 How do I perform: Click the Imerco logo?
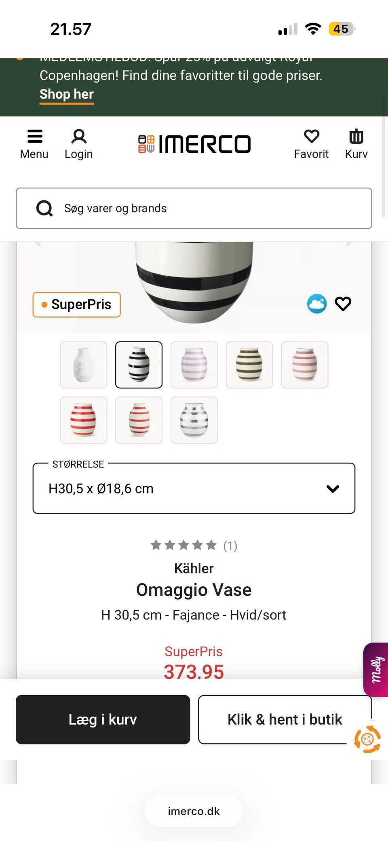[194, 144]
